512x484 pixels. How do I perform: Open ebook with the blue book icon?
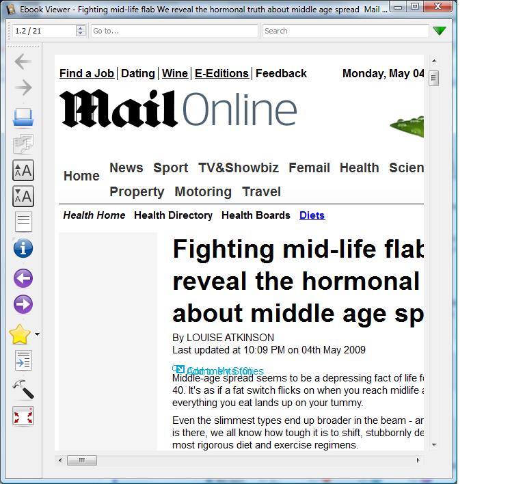coord(23,118)
